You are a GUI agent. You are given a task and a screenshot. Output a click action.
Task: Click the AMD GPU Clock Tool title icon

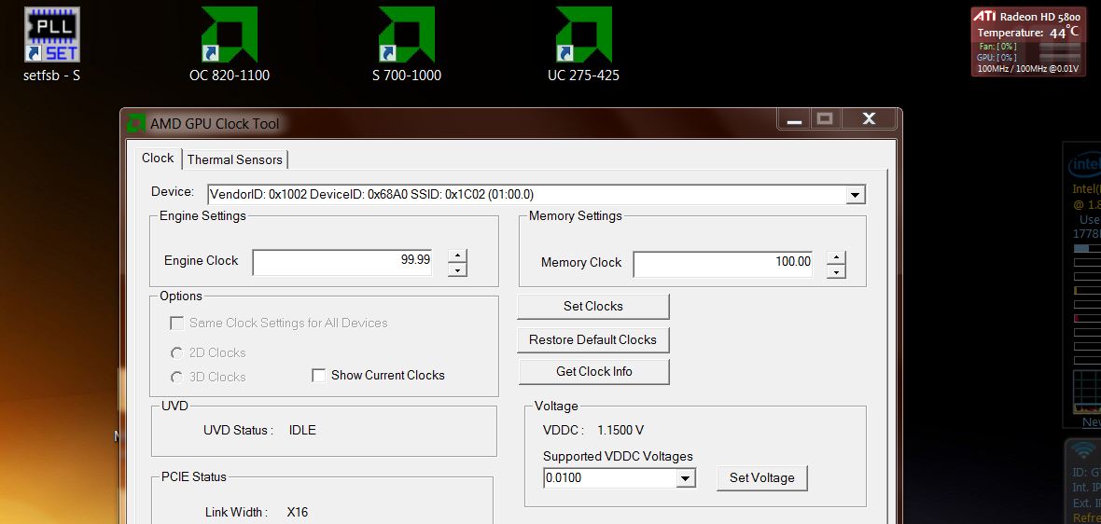(x=136, y=123)
